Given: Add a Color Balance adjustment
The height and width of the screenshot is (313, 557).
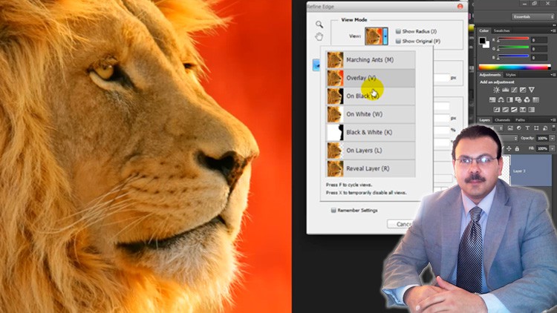Looking at the screenshot, I should click(501, 99).
